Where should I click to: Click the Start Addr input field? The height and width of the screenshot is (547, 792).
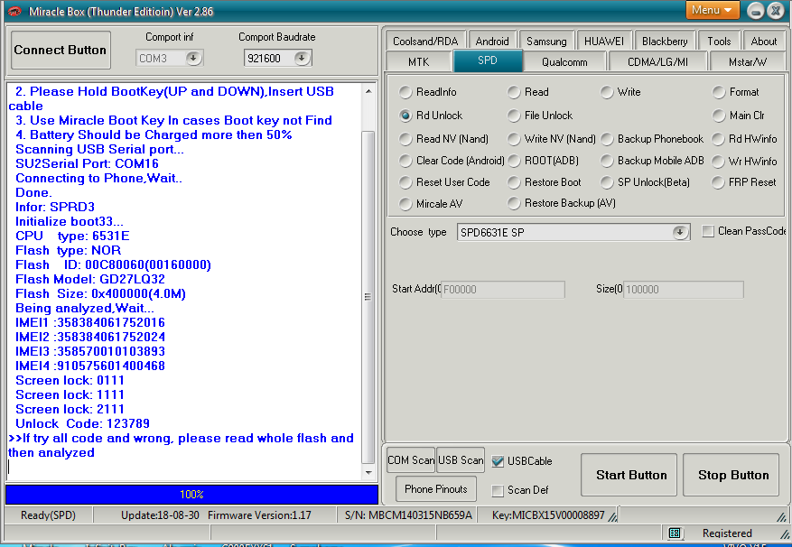coord(503,290)
